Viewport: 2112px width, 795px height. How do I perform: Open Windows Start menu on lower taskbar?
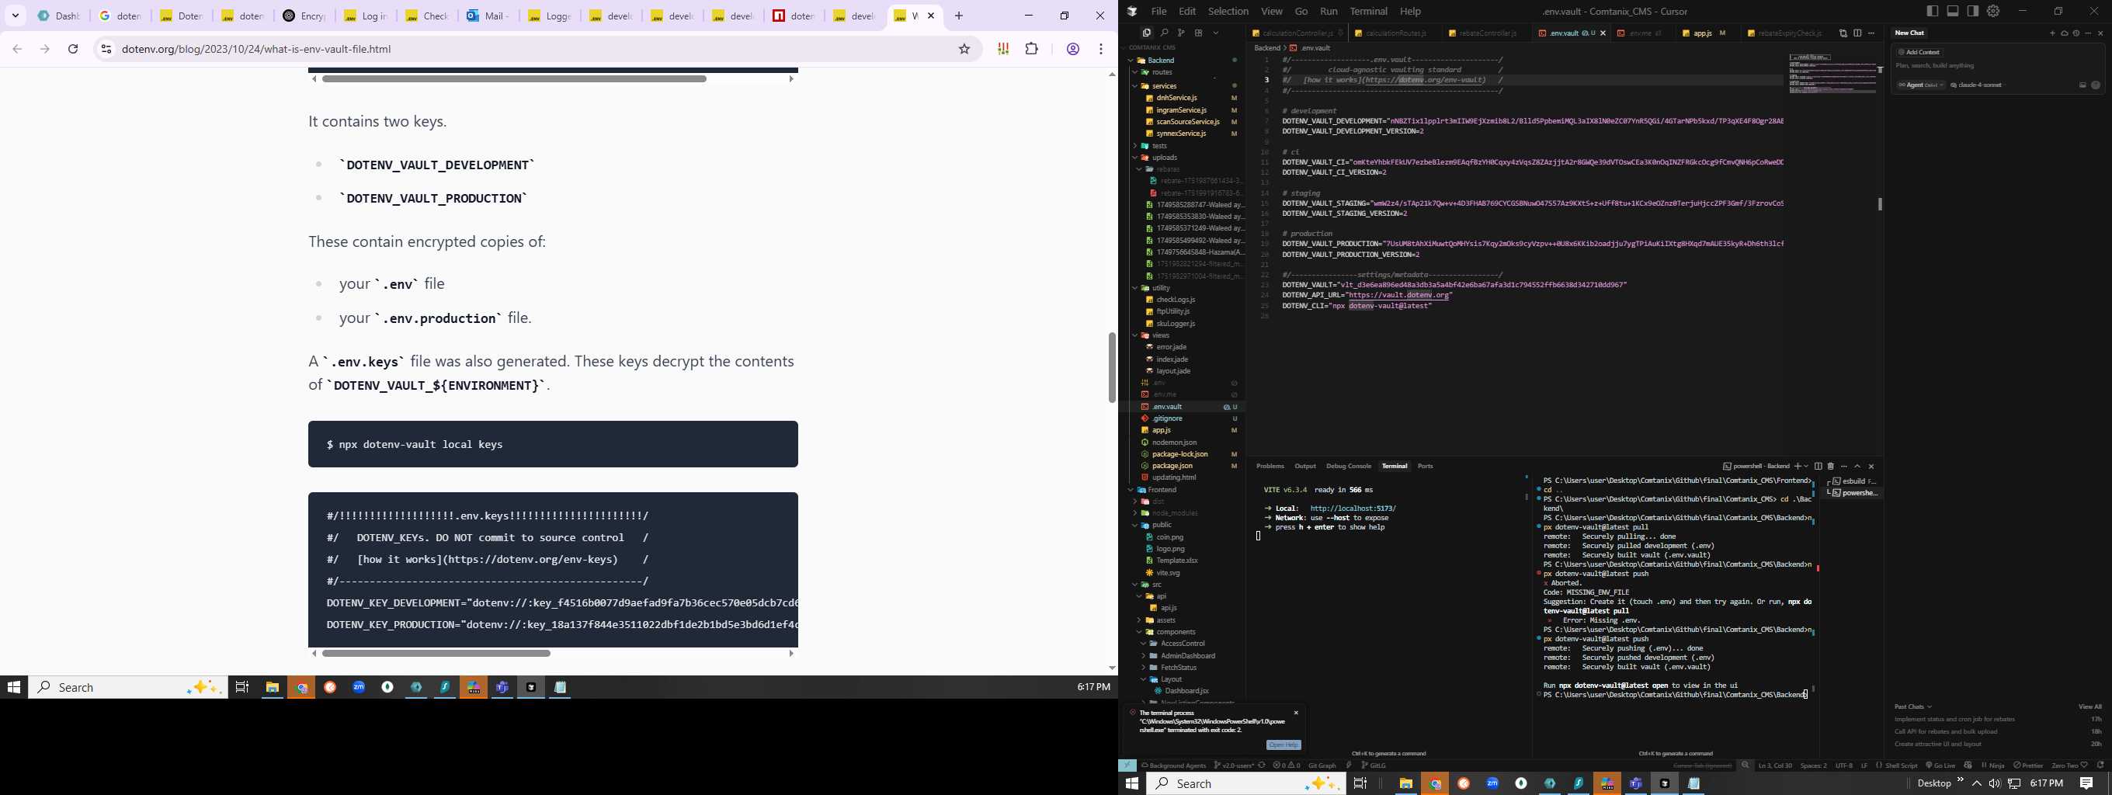(x=1132, y=783)
